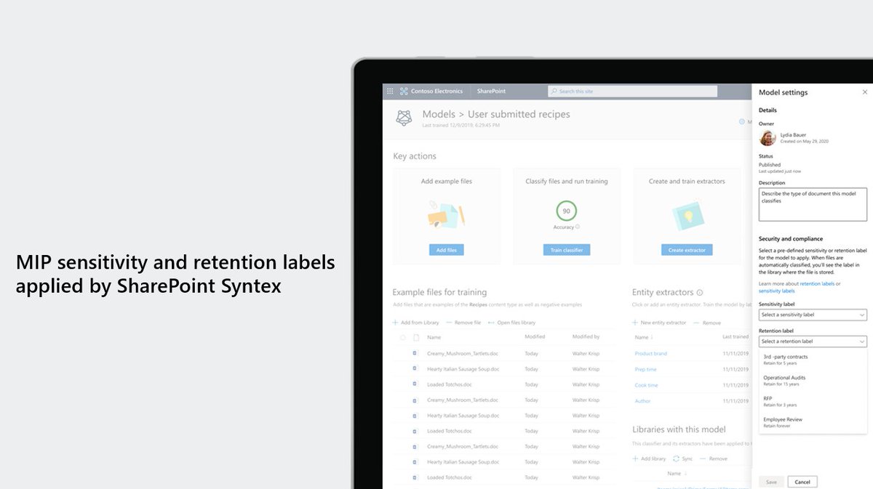Click the file type column header icon
Screen dimensions: 873x489
tap(416, 337)
